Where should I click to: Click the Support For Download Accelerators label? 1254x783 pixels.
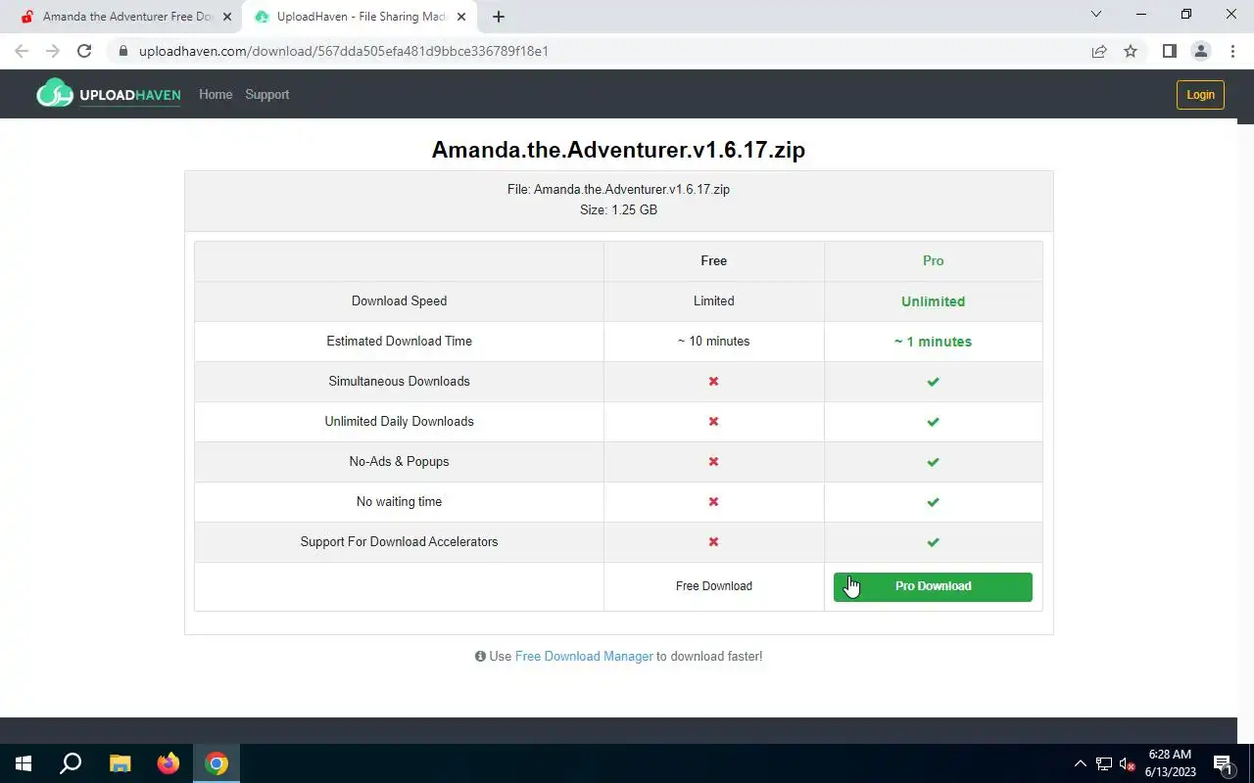tap(399, 542)
